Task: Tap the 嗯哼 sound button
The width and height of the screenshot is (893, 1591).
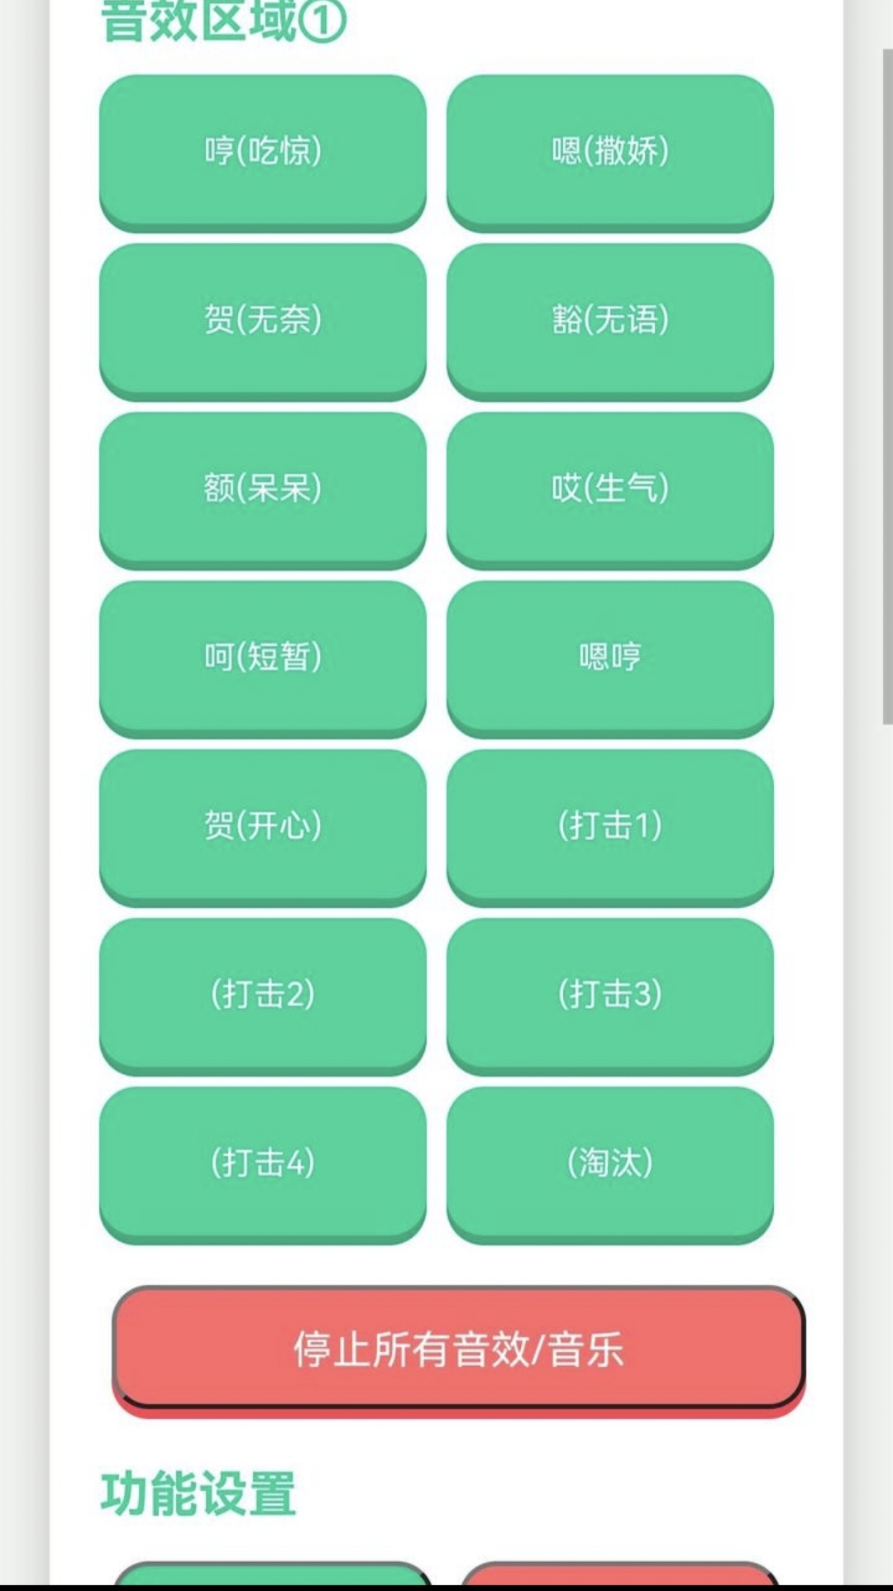Action: [610, 657]
